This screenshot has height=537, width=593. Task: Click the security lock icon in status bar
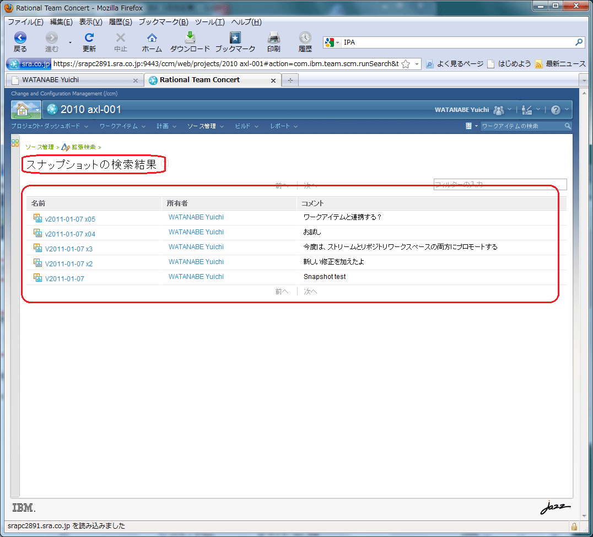tap(574, 527)
